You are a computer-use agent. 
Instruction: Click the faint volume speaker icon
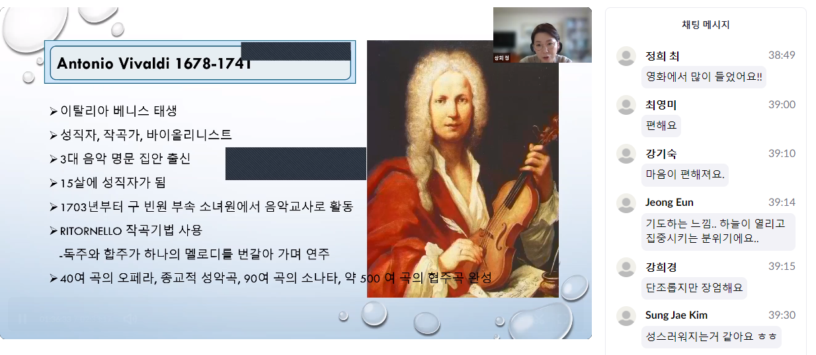(131, 319)
